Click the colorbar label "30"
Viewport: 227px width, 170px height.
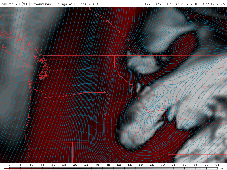tap(75, 165)
